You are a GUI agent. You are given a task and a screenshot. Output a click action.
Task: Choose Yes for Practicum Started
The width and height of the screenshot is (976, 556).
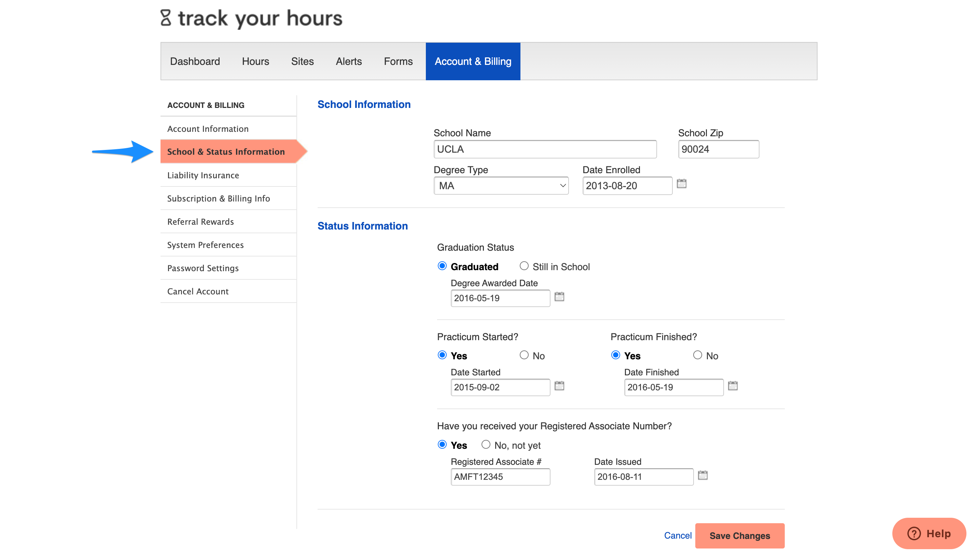coord(442,355)
